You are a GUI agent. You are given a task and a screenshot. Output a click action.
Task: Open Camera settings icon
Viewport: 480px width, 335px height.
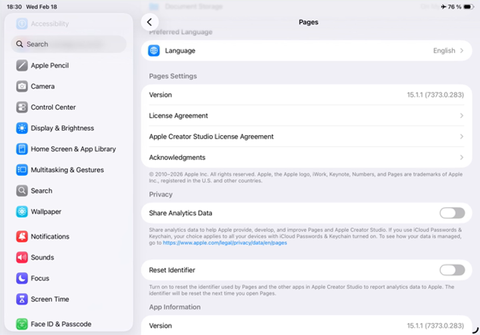[x=22, y=87]
